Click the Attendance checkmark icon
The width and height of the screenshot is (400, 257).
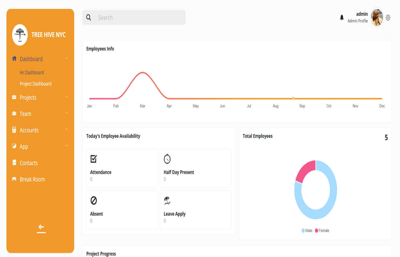click(94, 159)
